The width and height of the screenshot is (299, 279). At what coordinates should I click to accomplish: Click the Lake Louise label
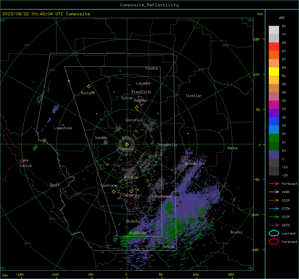[x=26, y=163]
